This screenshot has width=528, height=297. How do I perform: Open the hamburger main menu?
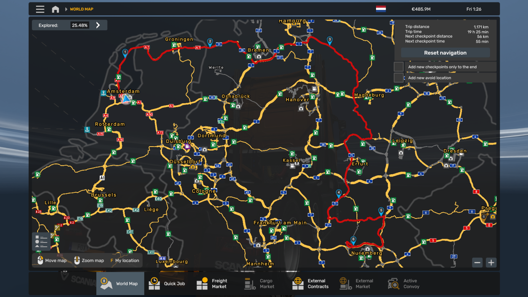pos(40,9)
